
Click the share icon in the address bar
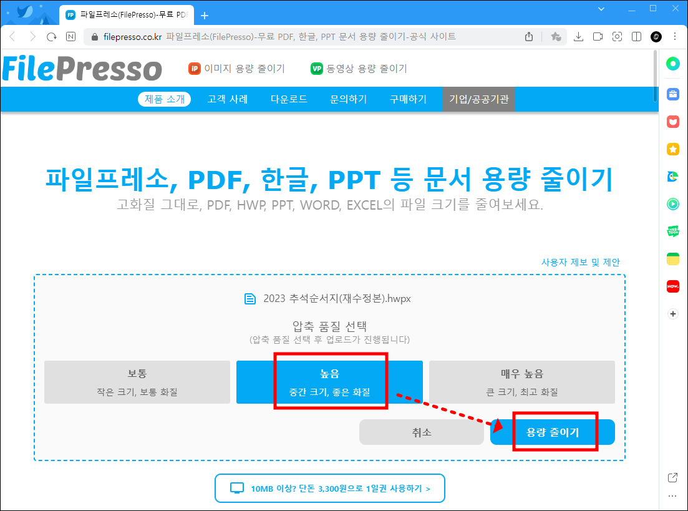[x=529, y=37]
